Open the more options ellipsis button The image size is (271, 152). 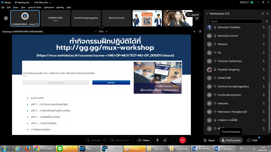[x=174, y=140]
